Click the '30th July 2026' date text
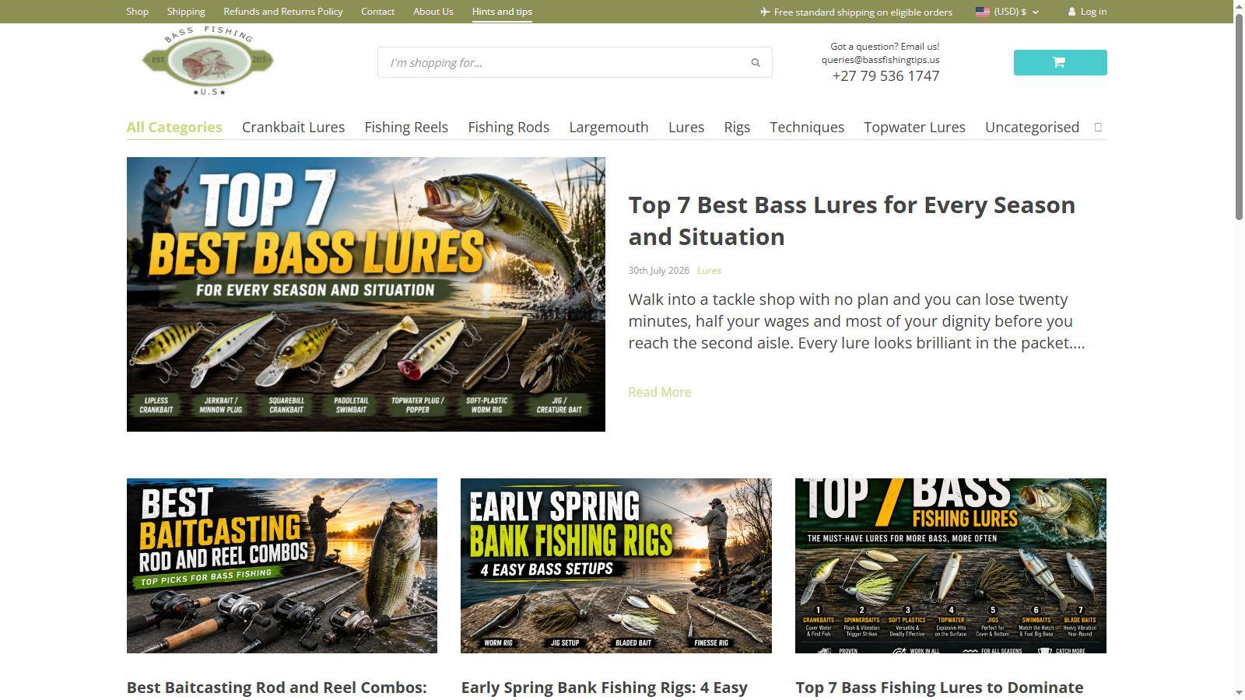This screenshot has width=1245, height=700. point(659,271)
